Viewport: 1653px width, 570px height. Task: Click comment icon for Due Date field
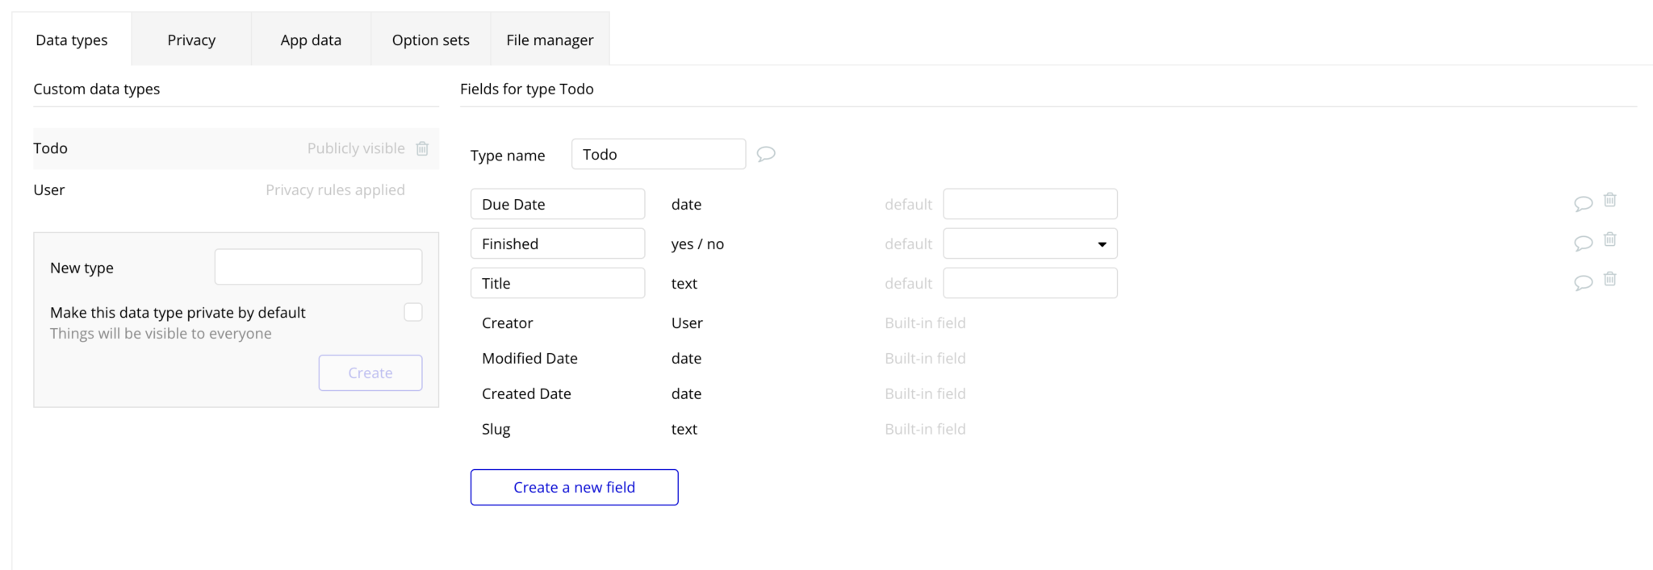1583,203
